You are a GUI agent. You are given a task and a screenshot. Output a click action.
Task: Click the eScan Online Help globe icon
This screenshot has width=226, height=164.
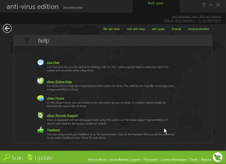point(41,81)
